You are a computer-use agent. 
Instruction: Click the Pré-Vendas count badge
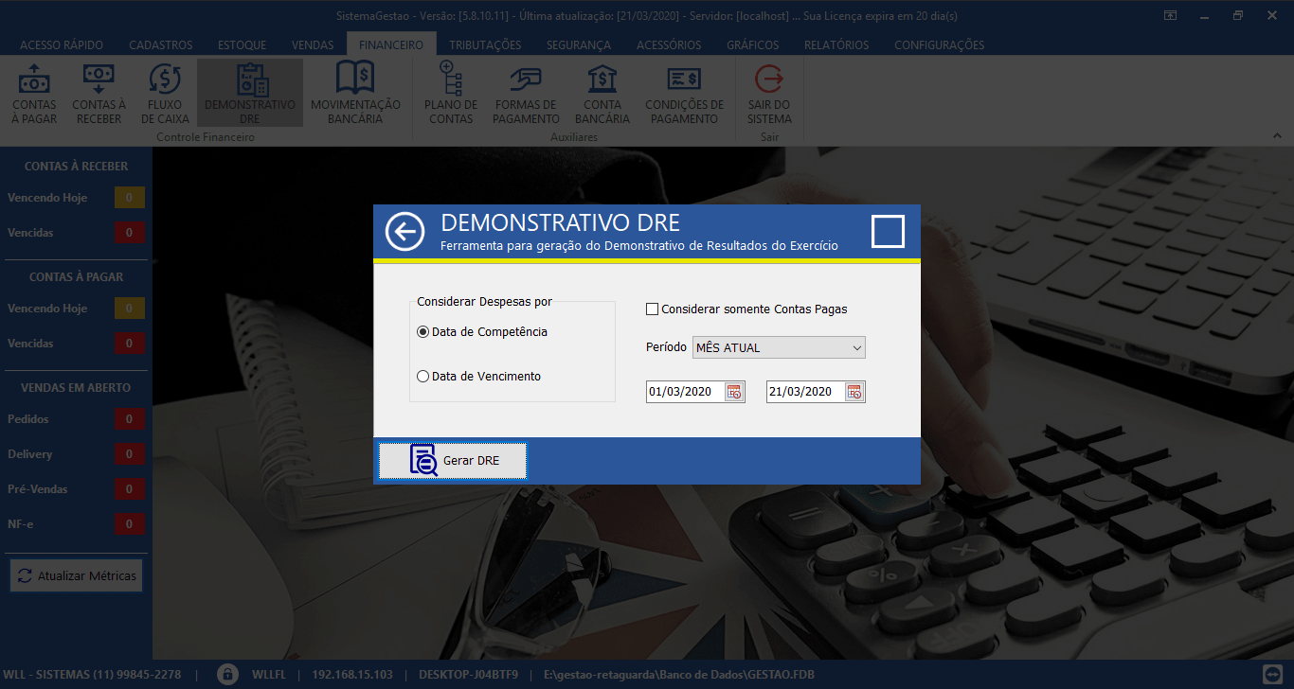130,489
